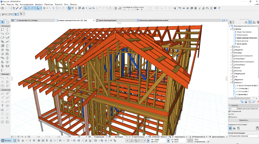
Task: Switch to the Материалы кровли tab
Action: 153,21
